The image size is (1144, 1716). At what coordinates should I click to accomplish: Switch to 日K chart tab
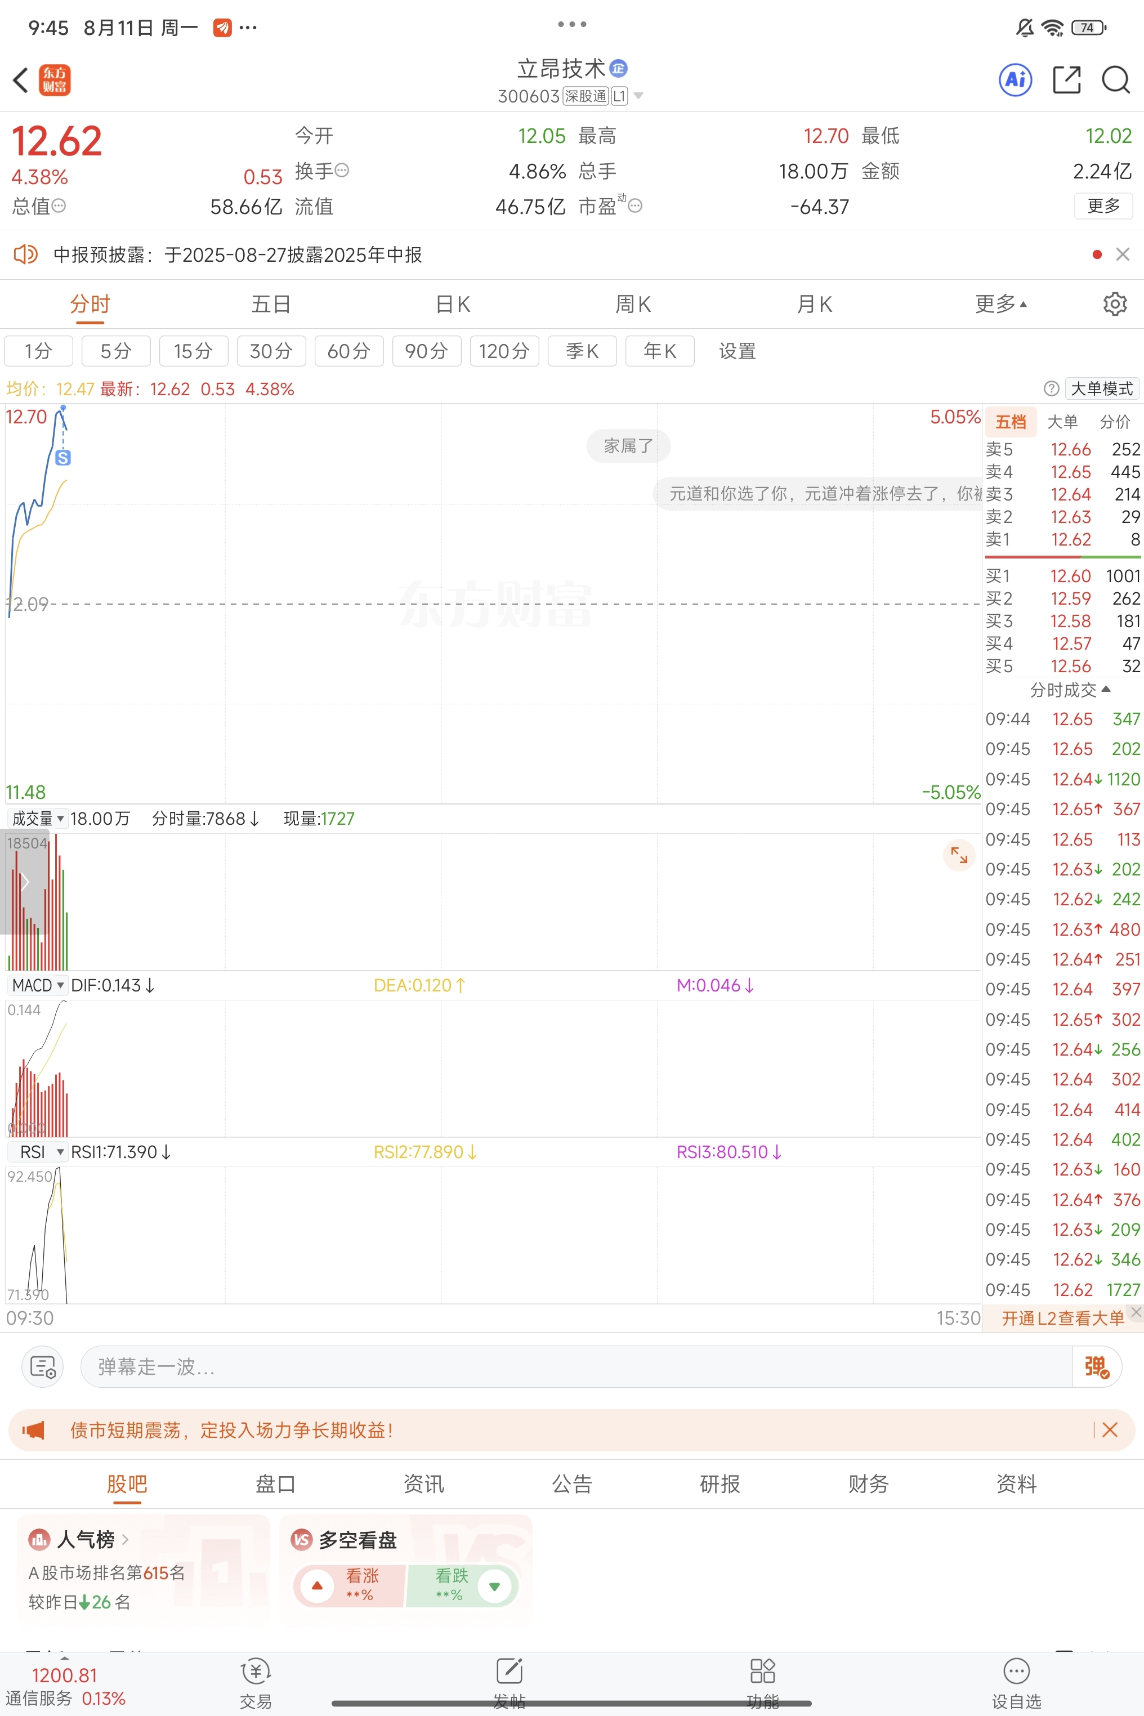[452, 303]
